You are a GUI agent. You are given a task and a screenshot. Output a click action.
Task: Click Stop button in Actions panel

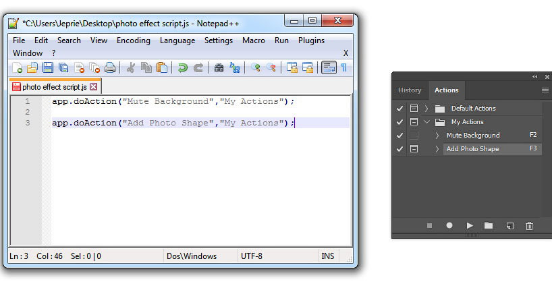point(429,226)
